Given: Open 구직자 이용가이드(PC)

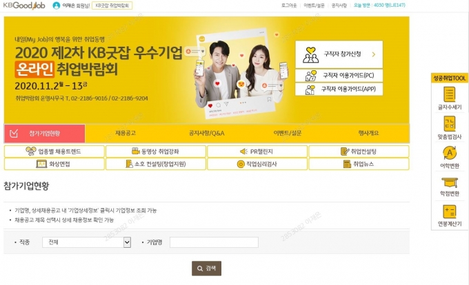Looking at the screenshot, I should [339, 76].
